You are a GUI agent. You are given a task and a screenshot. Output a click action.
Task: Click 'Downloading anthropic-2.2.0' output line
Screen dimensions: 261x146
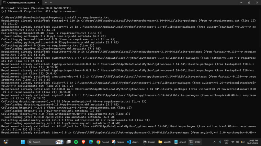(55, 36)
